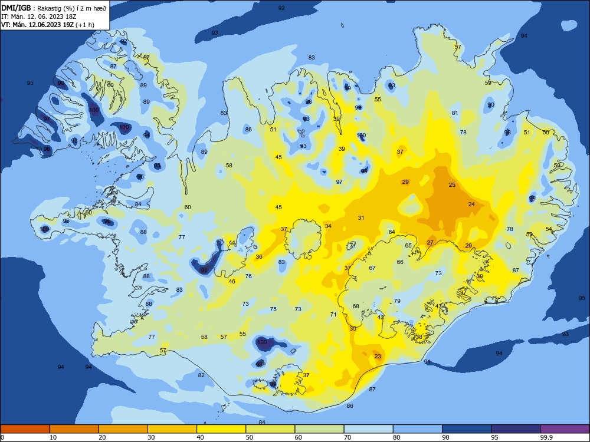The height and width of the screenshot is (442, 590).
Task: Click the 'IT: Mán. 12. 06. 2023 18Z' line
Action: tap(39, 17)
